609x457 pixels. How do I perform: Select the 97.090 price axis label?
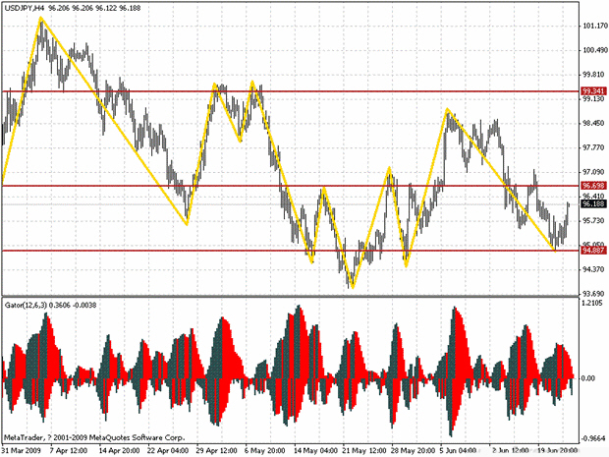click(x=594, y=172)
